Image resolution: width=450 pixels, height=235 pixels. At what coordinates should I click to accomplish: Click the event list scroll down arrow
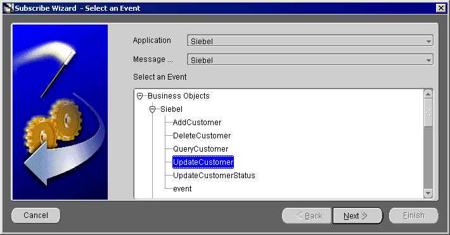tap(428, 193)
